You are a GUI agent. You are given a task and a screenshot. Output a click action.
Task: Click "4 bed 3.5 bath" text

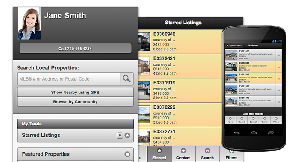coord(165,74)
